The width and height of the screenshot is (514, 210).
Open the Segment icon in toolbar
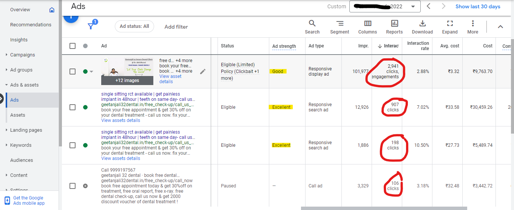tap(340, 23)
